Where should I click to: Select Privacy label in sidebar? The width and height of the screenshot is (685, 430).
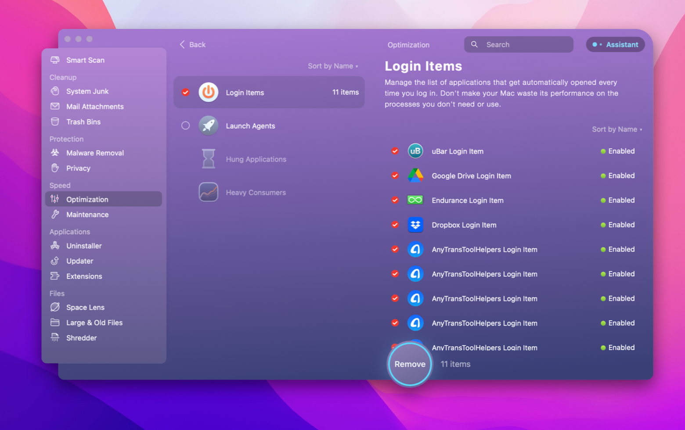(x=78, y=168)
